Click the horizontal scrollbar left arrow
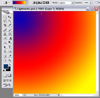 pyautogui.click(x=62, y=95)
